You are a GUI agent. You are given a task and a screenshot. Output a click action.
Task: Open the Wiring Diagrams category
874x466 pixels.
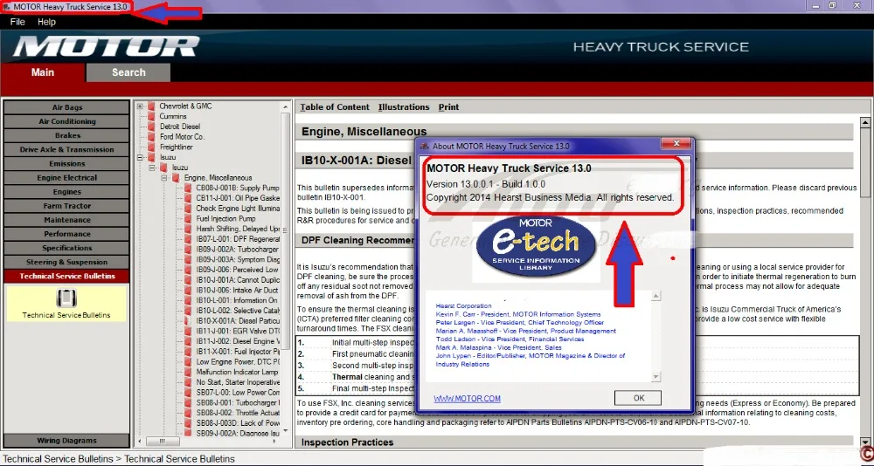pyautogui.click(x=67, y=441)
